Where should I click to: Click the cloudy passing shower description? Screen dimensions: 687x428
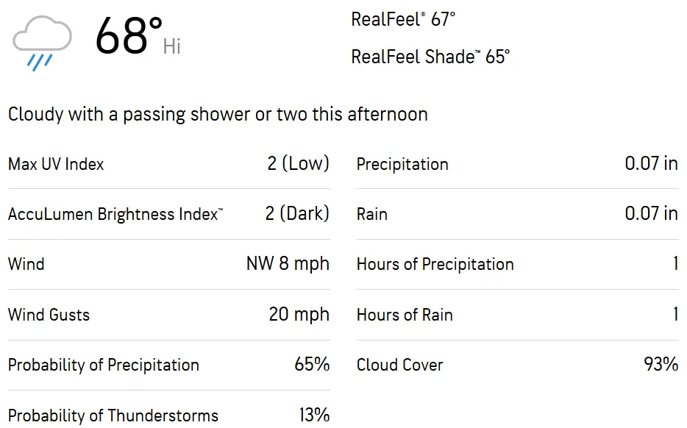point(218,114)
